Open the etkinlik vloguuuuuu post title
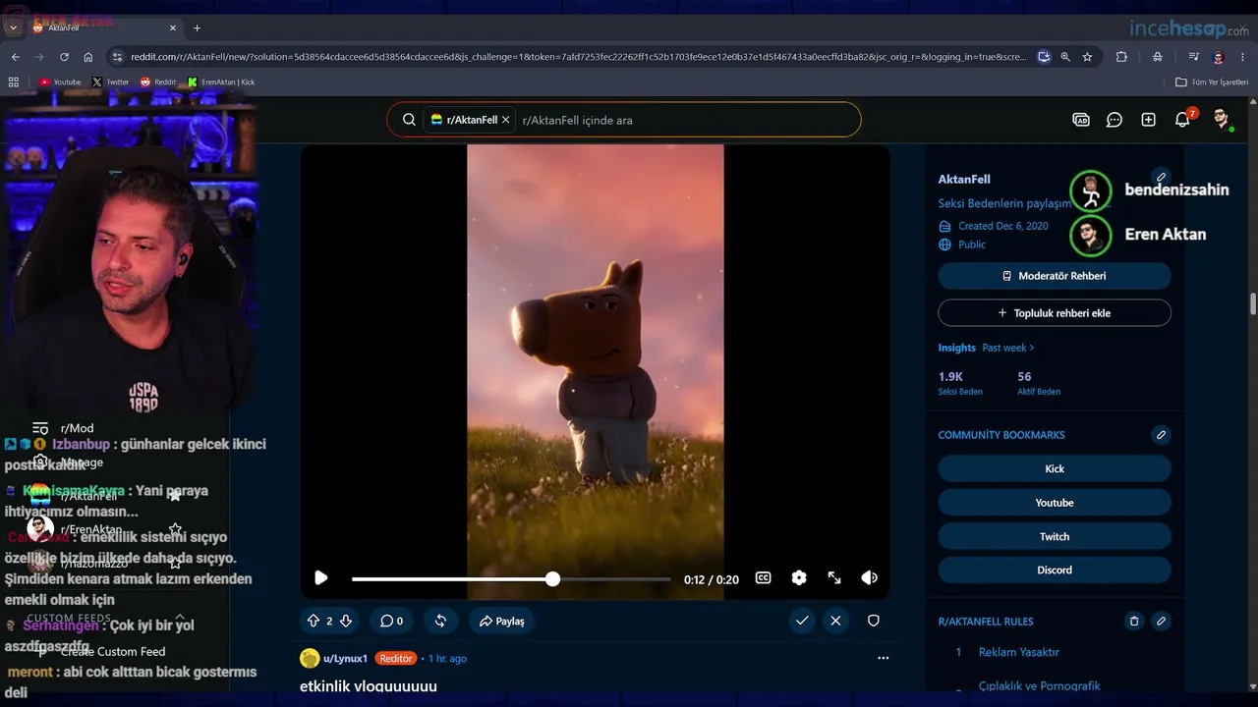The height and width of the screenshot is (707, 1258). pos(369,686)
